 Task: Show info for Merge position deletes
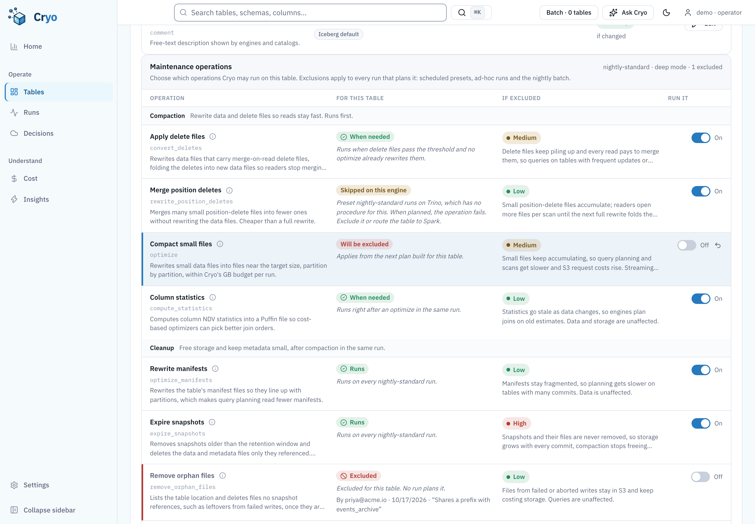(229, 190)
